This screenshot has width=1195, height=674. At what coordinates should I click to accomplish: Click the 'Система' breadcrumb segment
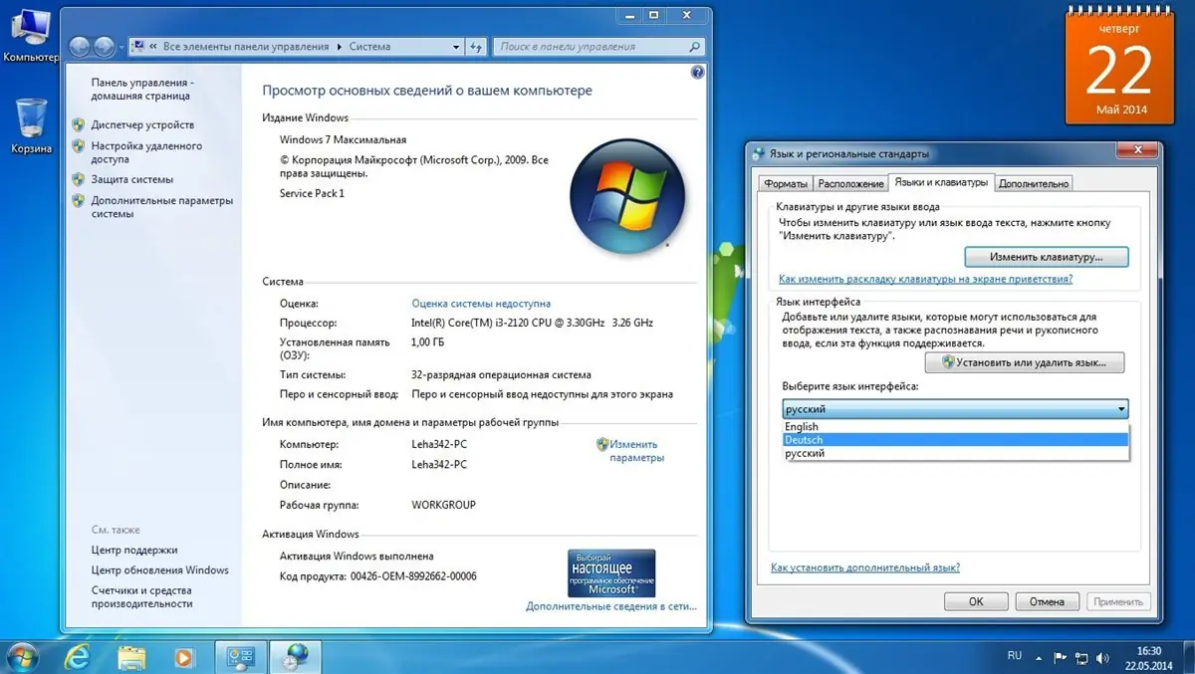pos(369,47)
